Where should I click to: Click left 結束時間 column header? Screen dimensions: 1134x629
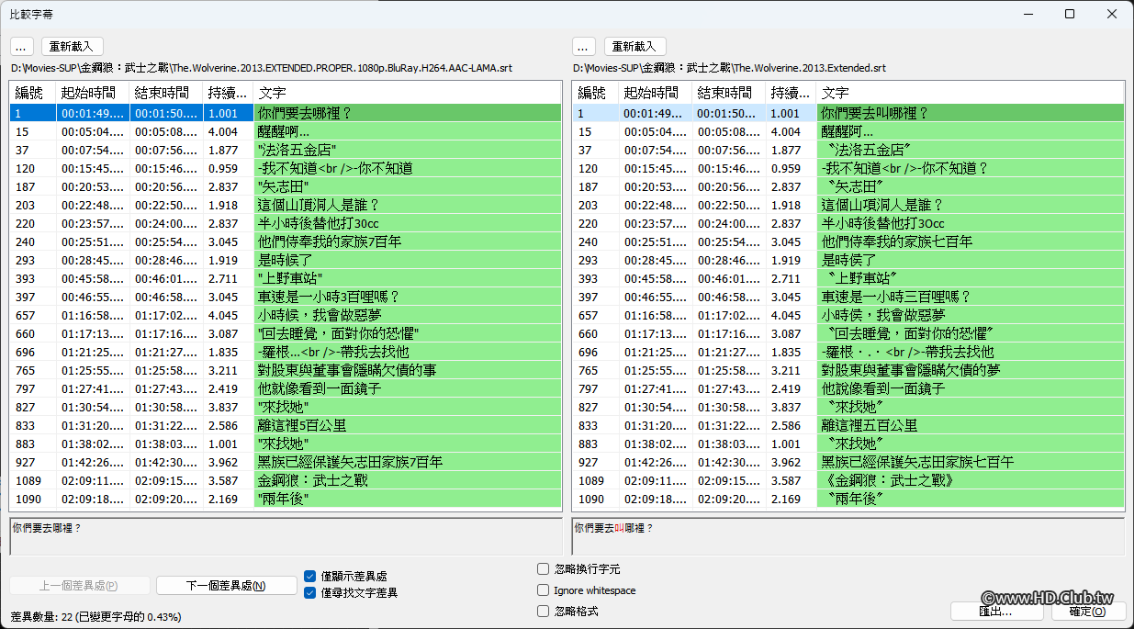tap(166, 93)
